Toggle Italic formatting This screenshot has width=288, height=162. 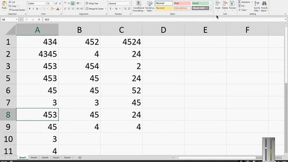coord(33,9)
